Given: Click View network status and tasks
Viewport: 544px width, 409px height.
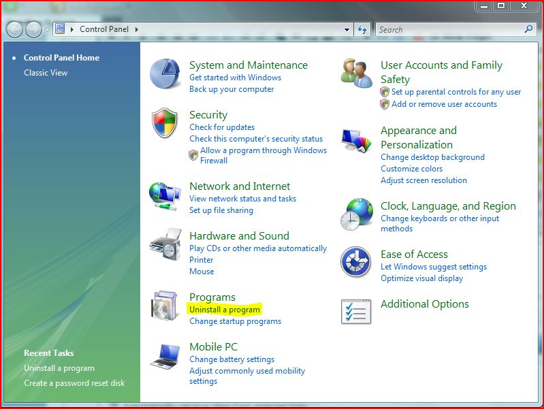Looking at the screenshot, I should pyautogui.click(x=242, y=199).
